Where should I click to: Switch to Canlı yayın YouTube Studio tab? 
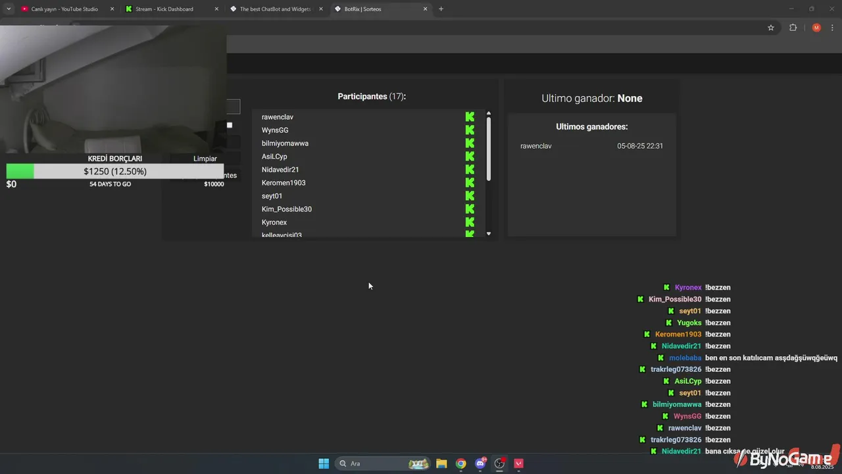tap(66, 9)
